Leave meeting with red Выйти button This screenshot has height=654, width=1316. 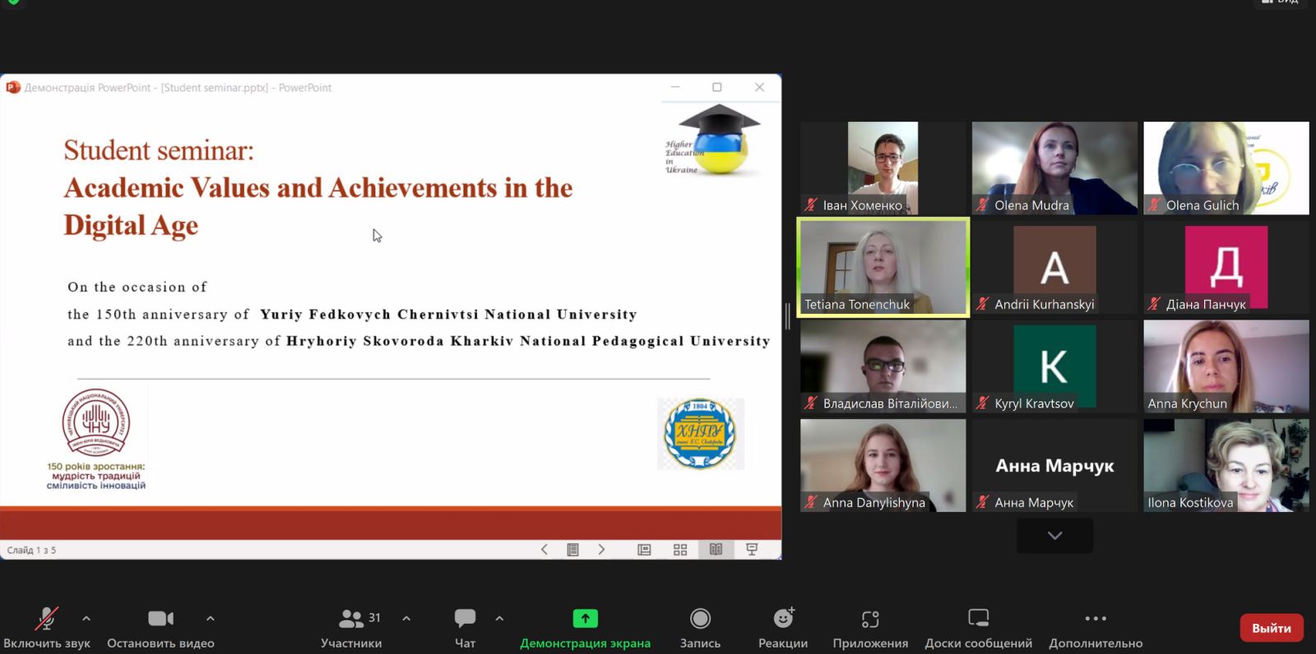[x=1271, y=628]
